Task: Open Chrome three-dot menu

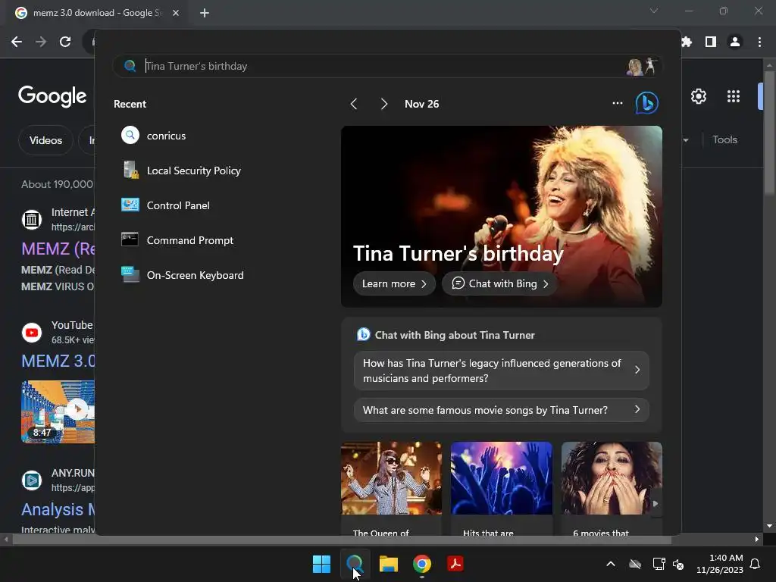Action: pos(759,42)
